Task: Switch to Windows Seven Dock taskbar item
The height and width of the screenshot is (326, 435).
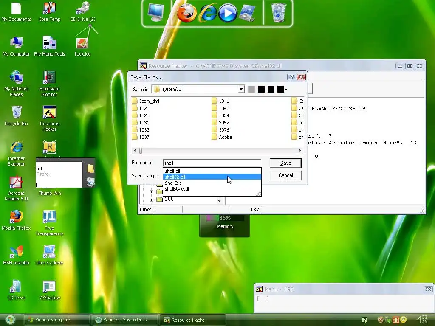Action: click(125, 320)
